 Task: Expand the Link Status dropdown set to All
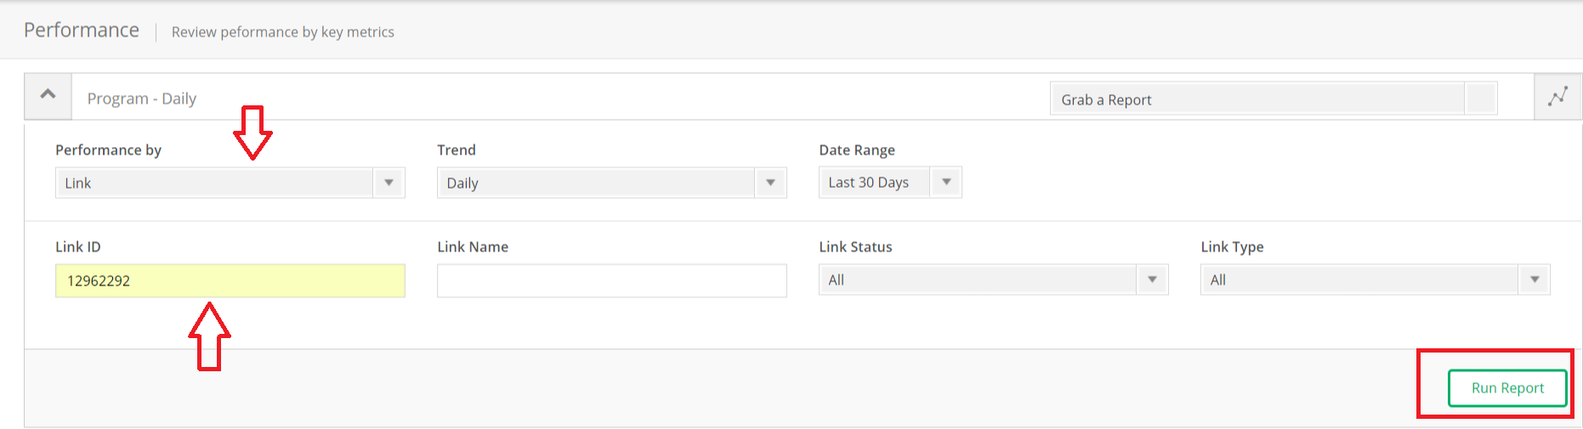(x=993, y=279)
